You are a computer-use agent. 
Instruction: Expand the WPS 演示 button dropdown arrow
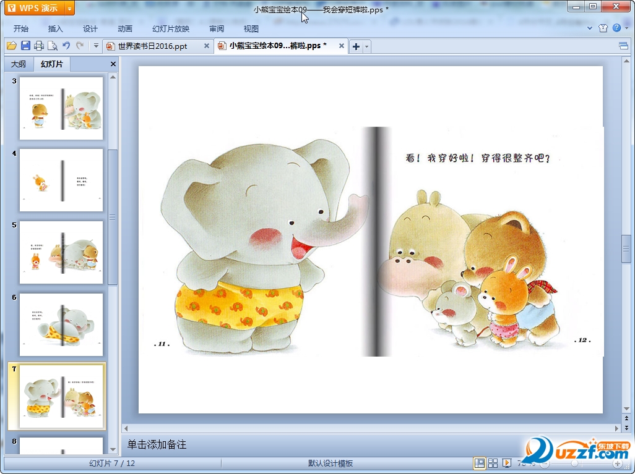(x=70, y=8)
